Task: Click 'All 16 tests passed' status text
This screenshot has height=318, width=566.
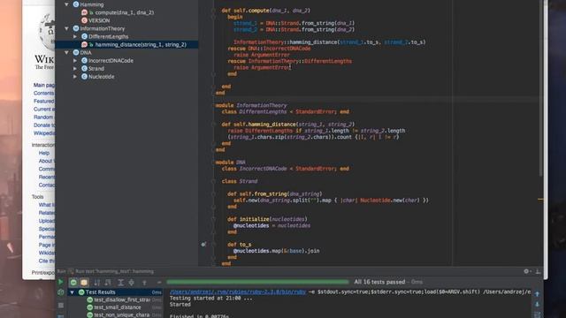Action: (x=379, y=282)
